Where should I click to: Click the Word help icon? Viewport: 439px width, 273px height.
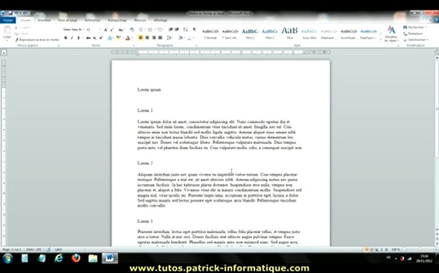tap(436, 20)
